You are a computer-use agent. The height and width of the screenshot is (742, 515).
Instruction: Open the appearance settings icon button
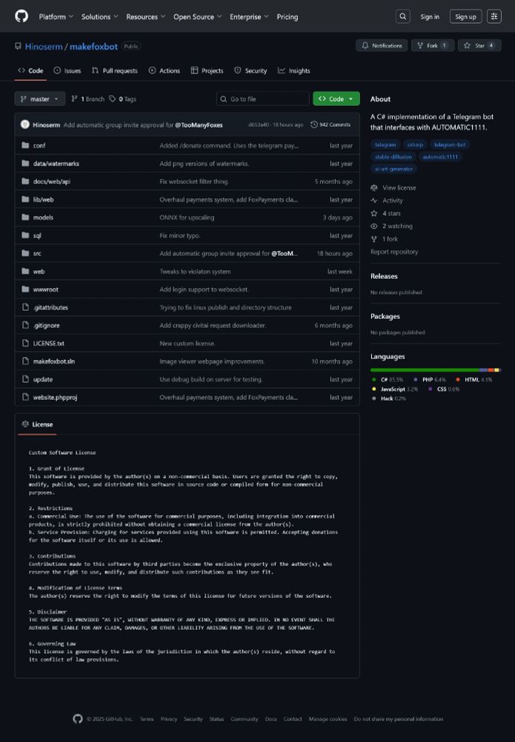494,16
